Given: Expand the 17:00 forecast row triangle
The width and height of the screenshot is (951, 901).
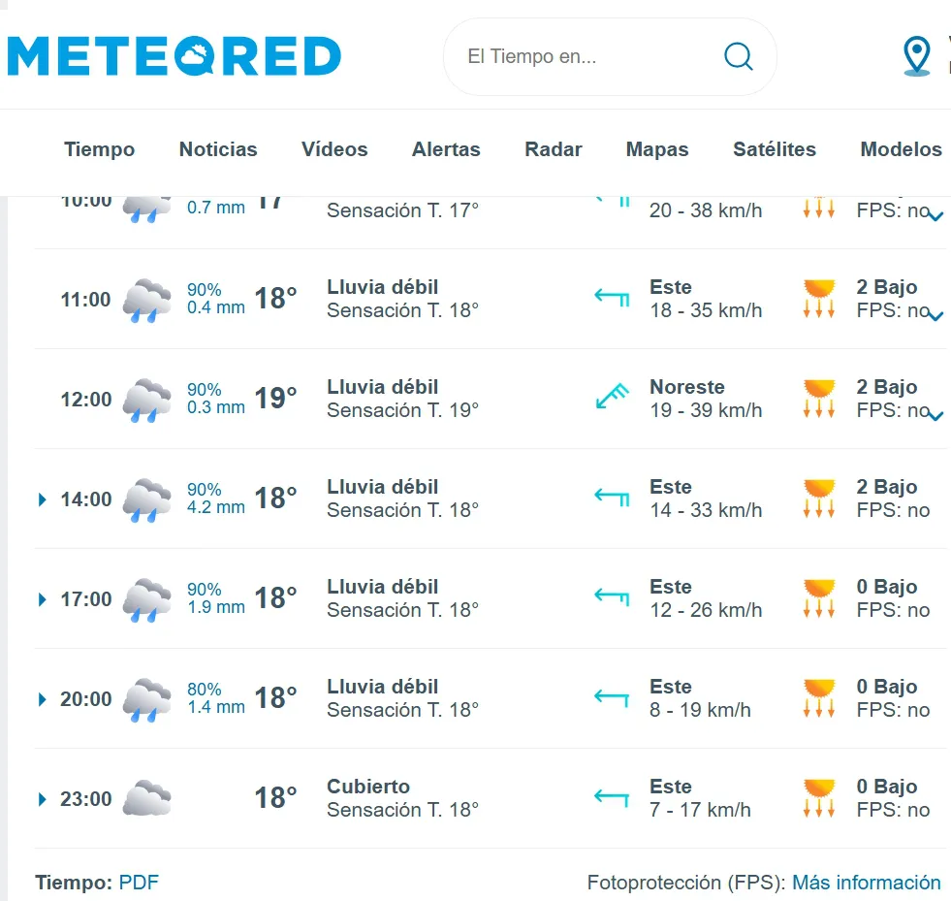Looking at the screenshot, I should tap(43, 599).
